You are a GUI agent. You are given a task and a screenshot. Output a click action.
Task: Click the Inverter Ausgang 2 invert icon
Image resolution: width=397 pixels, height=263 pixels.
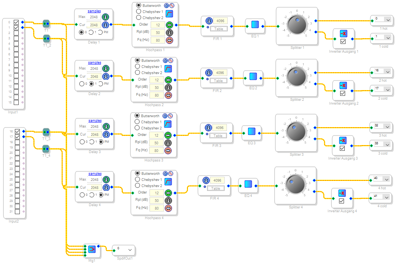point(342,86)
